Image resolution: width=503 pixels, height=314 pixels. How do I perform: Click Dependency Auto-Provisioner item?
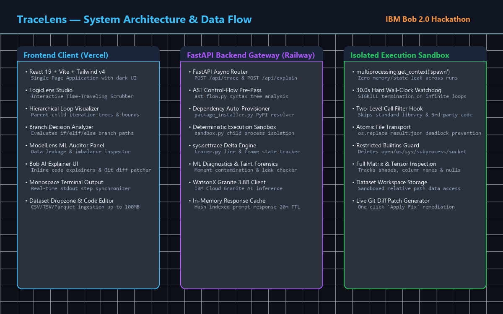tap(229, 109)
